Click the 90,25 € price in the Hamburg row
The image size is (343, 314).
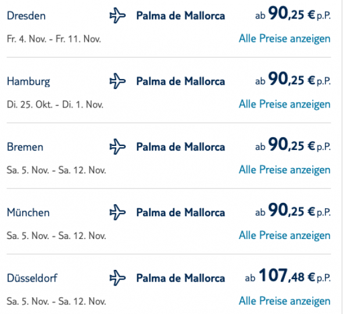click(x=293, y=79)
